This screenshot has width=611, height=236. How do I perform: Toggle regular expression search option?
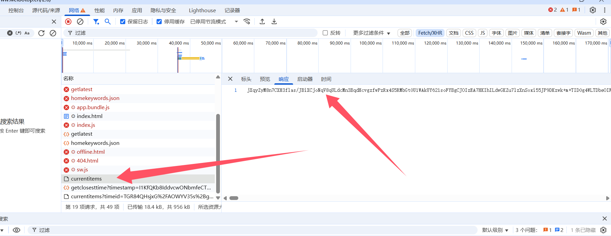tap(18, 33)
